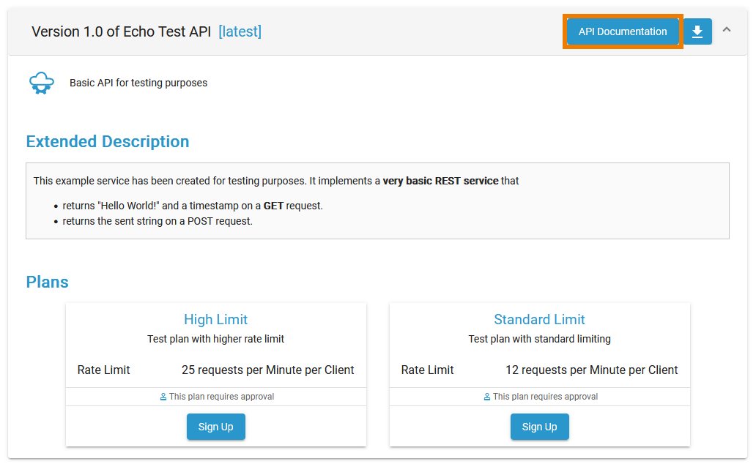
Task: Click the extended description text box
Action: (377, 201)
